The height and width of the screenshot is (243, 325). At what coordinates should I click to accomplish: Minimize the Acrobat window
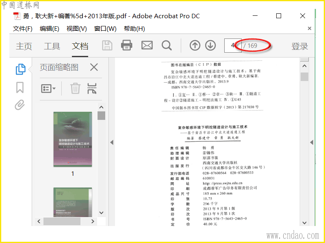tap(256, 16)
